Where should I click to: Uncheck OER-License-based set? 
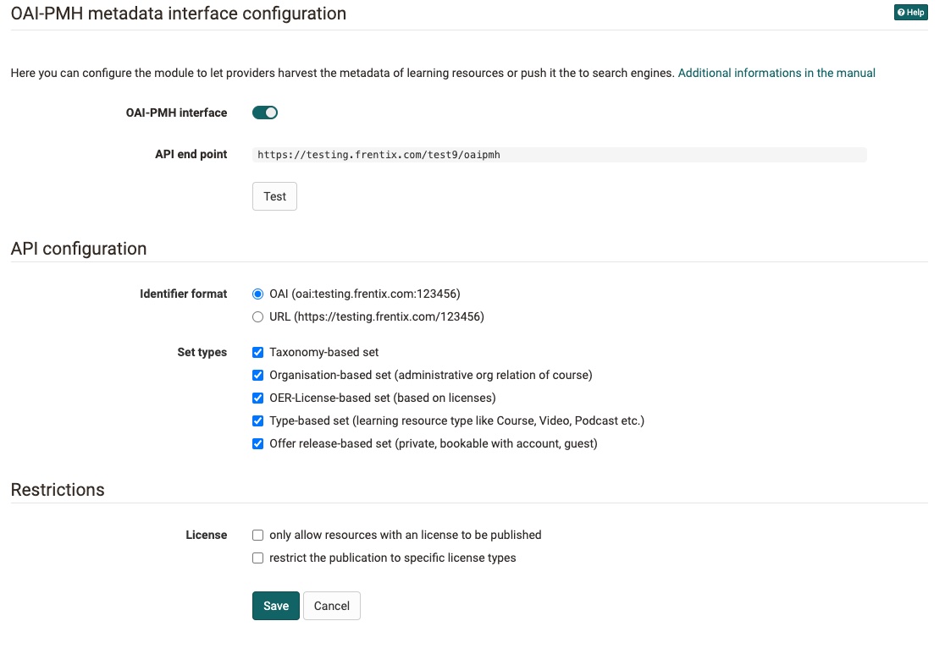click(257, 398)
